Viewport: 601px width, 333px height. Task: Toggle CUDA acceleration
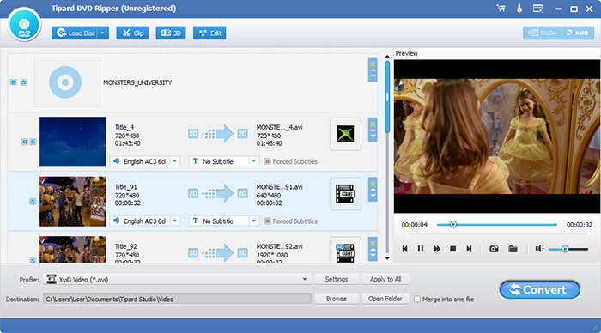[543, 33]
